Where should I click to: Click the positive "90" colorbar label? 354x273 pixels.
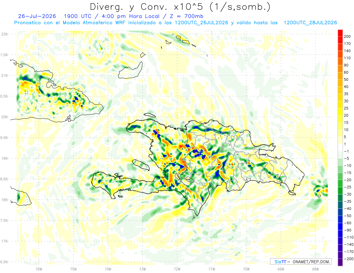coord(347,65)
